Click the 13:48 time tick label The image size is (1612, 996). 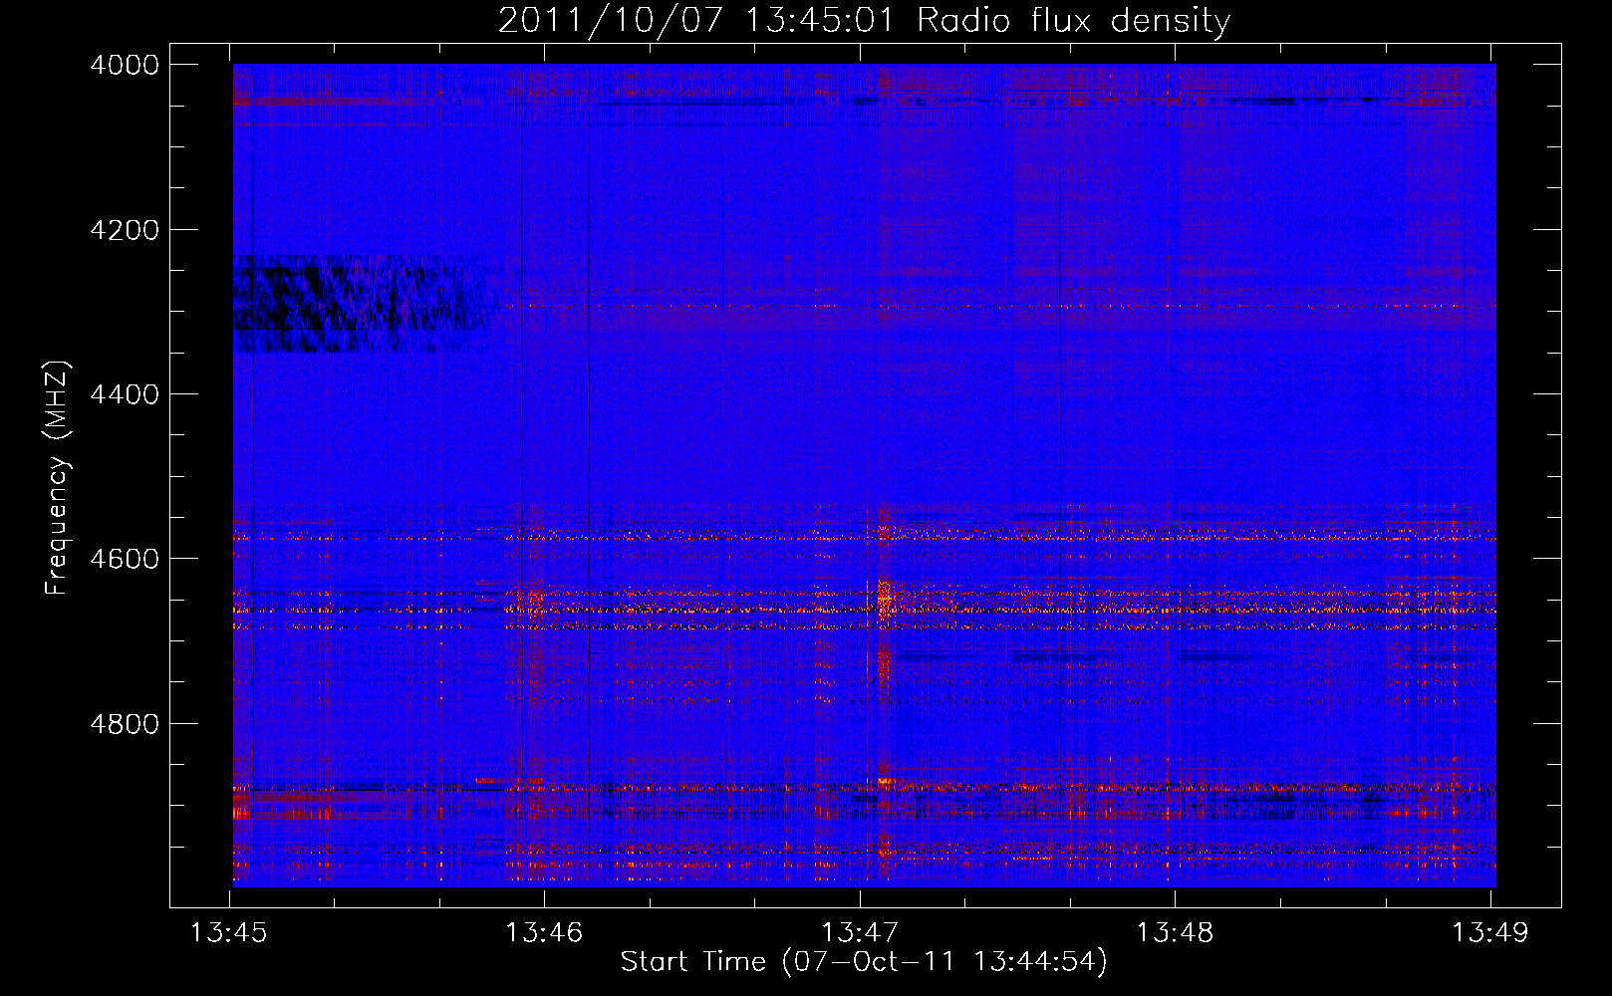point(1175,933)
